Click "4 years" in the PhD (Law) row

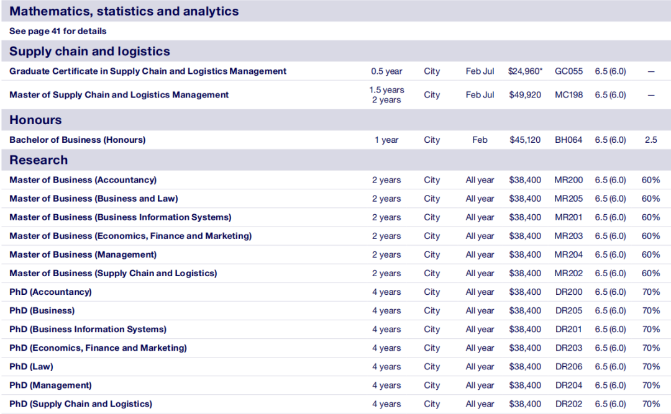tap(386, 367)
